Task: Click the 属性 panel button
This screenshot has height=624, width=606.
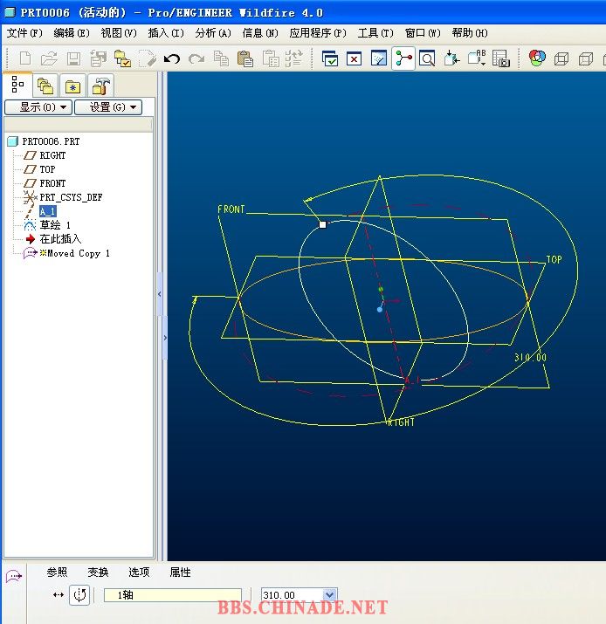Action: point(180,573)
